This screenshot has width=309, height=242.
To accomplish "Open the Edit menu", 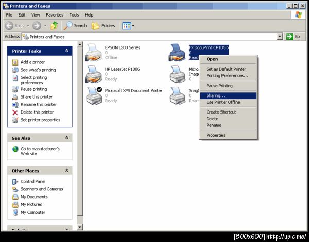I will click(22, 15).
